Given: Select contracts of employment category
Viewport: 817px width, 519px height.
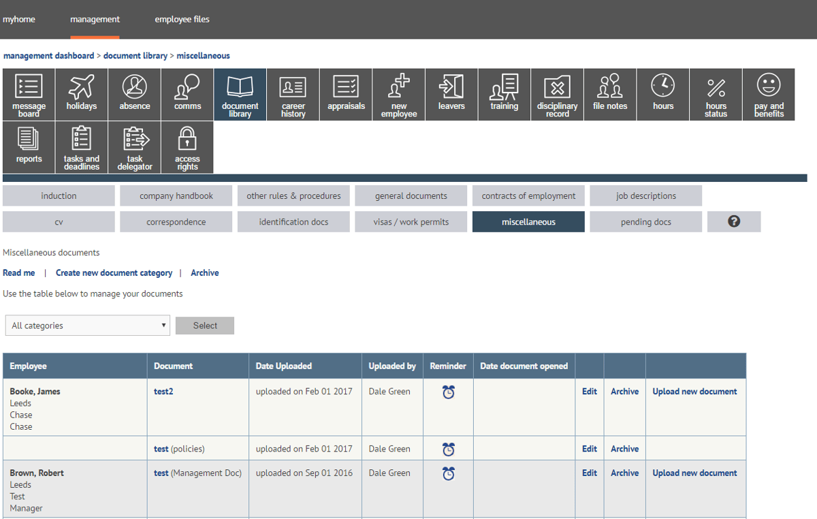Looking at the screenshot, I should (x=528, y=195).
